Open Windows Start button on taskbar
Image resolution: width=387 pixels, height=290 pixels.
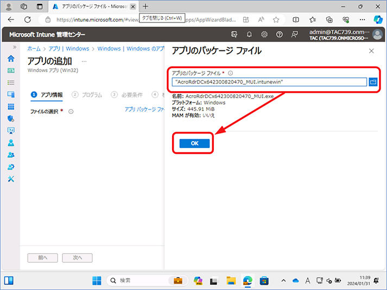[x=97, y=280]
